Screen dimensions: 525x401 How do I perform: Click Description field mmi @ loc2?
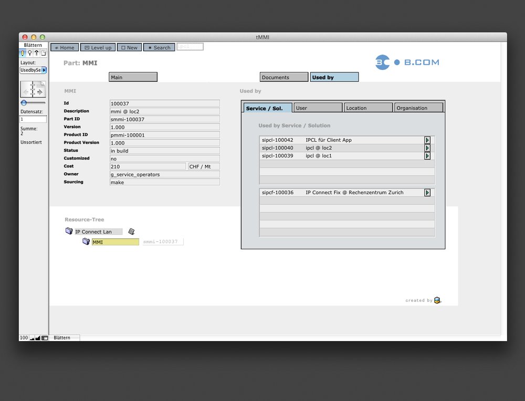(x=165, y=111)
